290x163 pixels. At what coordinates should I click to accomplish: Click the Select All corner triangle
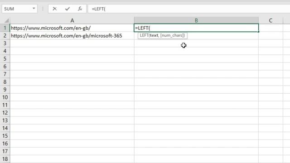[x=7, y=20]
